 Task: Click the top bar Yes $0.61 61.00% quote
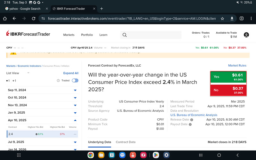point(207,48)
